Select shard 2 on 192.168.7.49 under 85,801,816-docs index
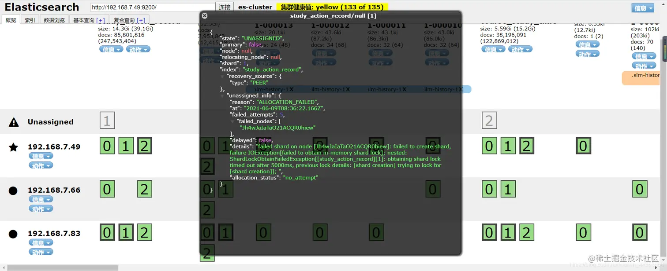The width and height of the screenshot is (667, 271). (145, 146)
